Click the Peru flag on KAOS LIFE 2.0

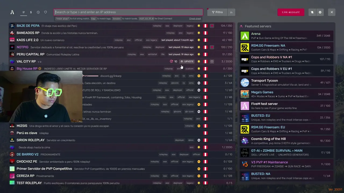[205, 40]
